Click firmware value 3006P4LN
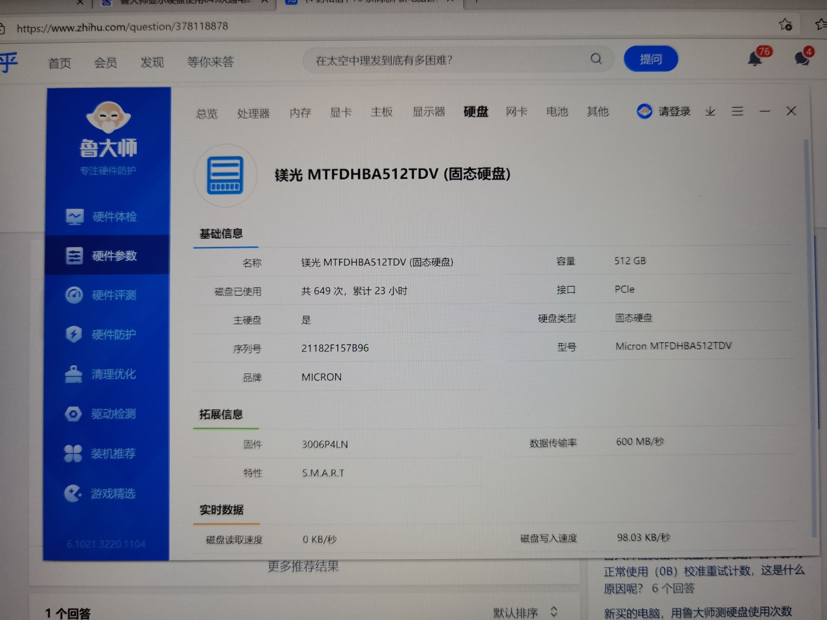The width and height of the screenshot is (827, 620). [x=325, y=444]
